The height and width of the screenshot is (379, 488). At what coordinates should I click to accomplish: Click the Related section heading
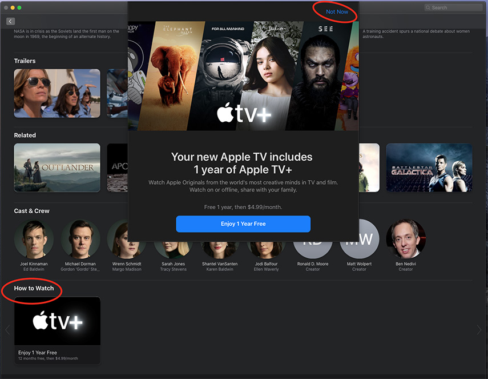click(25, 135)
